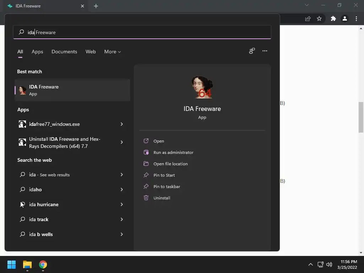
Task: Click the Open file location folder icon
Action: click(x=146, y=164)
